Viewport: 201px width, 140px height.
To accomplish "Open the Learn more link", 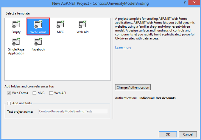I will coord(123,48).
